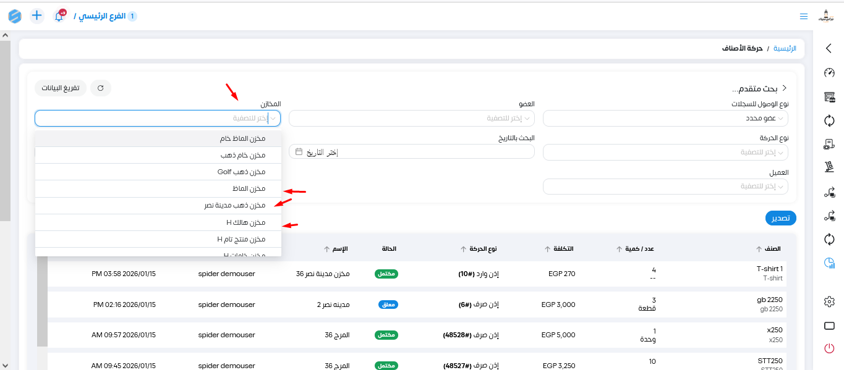Expand the العضو filter dropdown
The width and height of the screenshot is (844, 370).
[411, 118]
